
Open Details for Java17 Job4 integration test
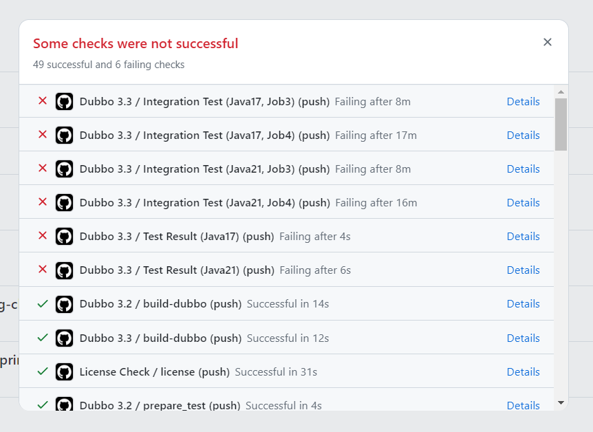tap(523, 136)
